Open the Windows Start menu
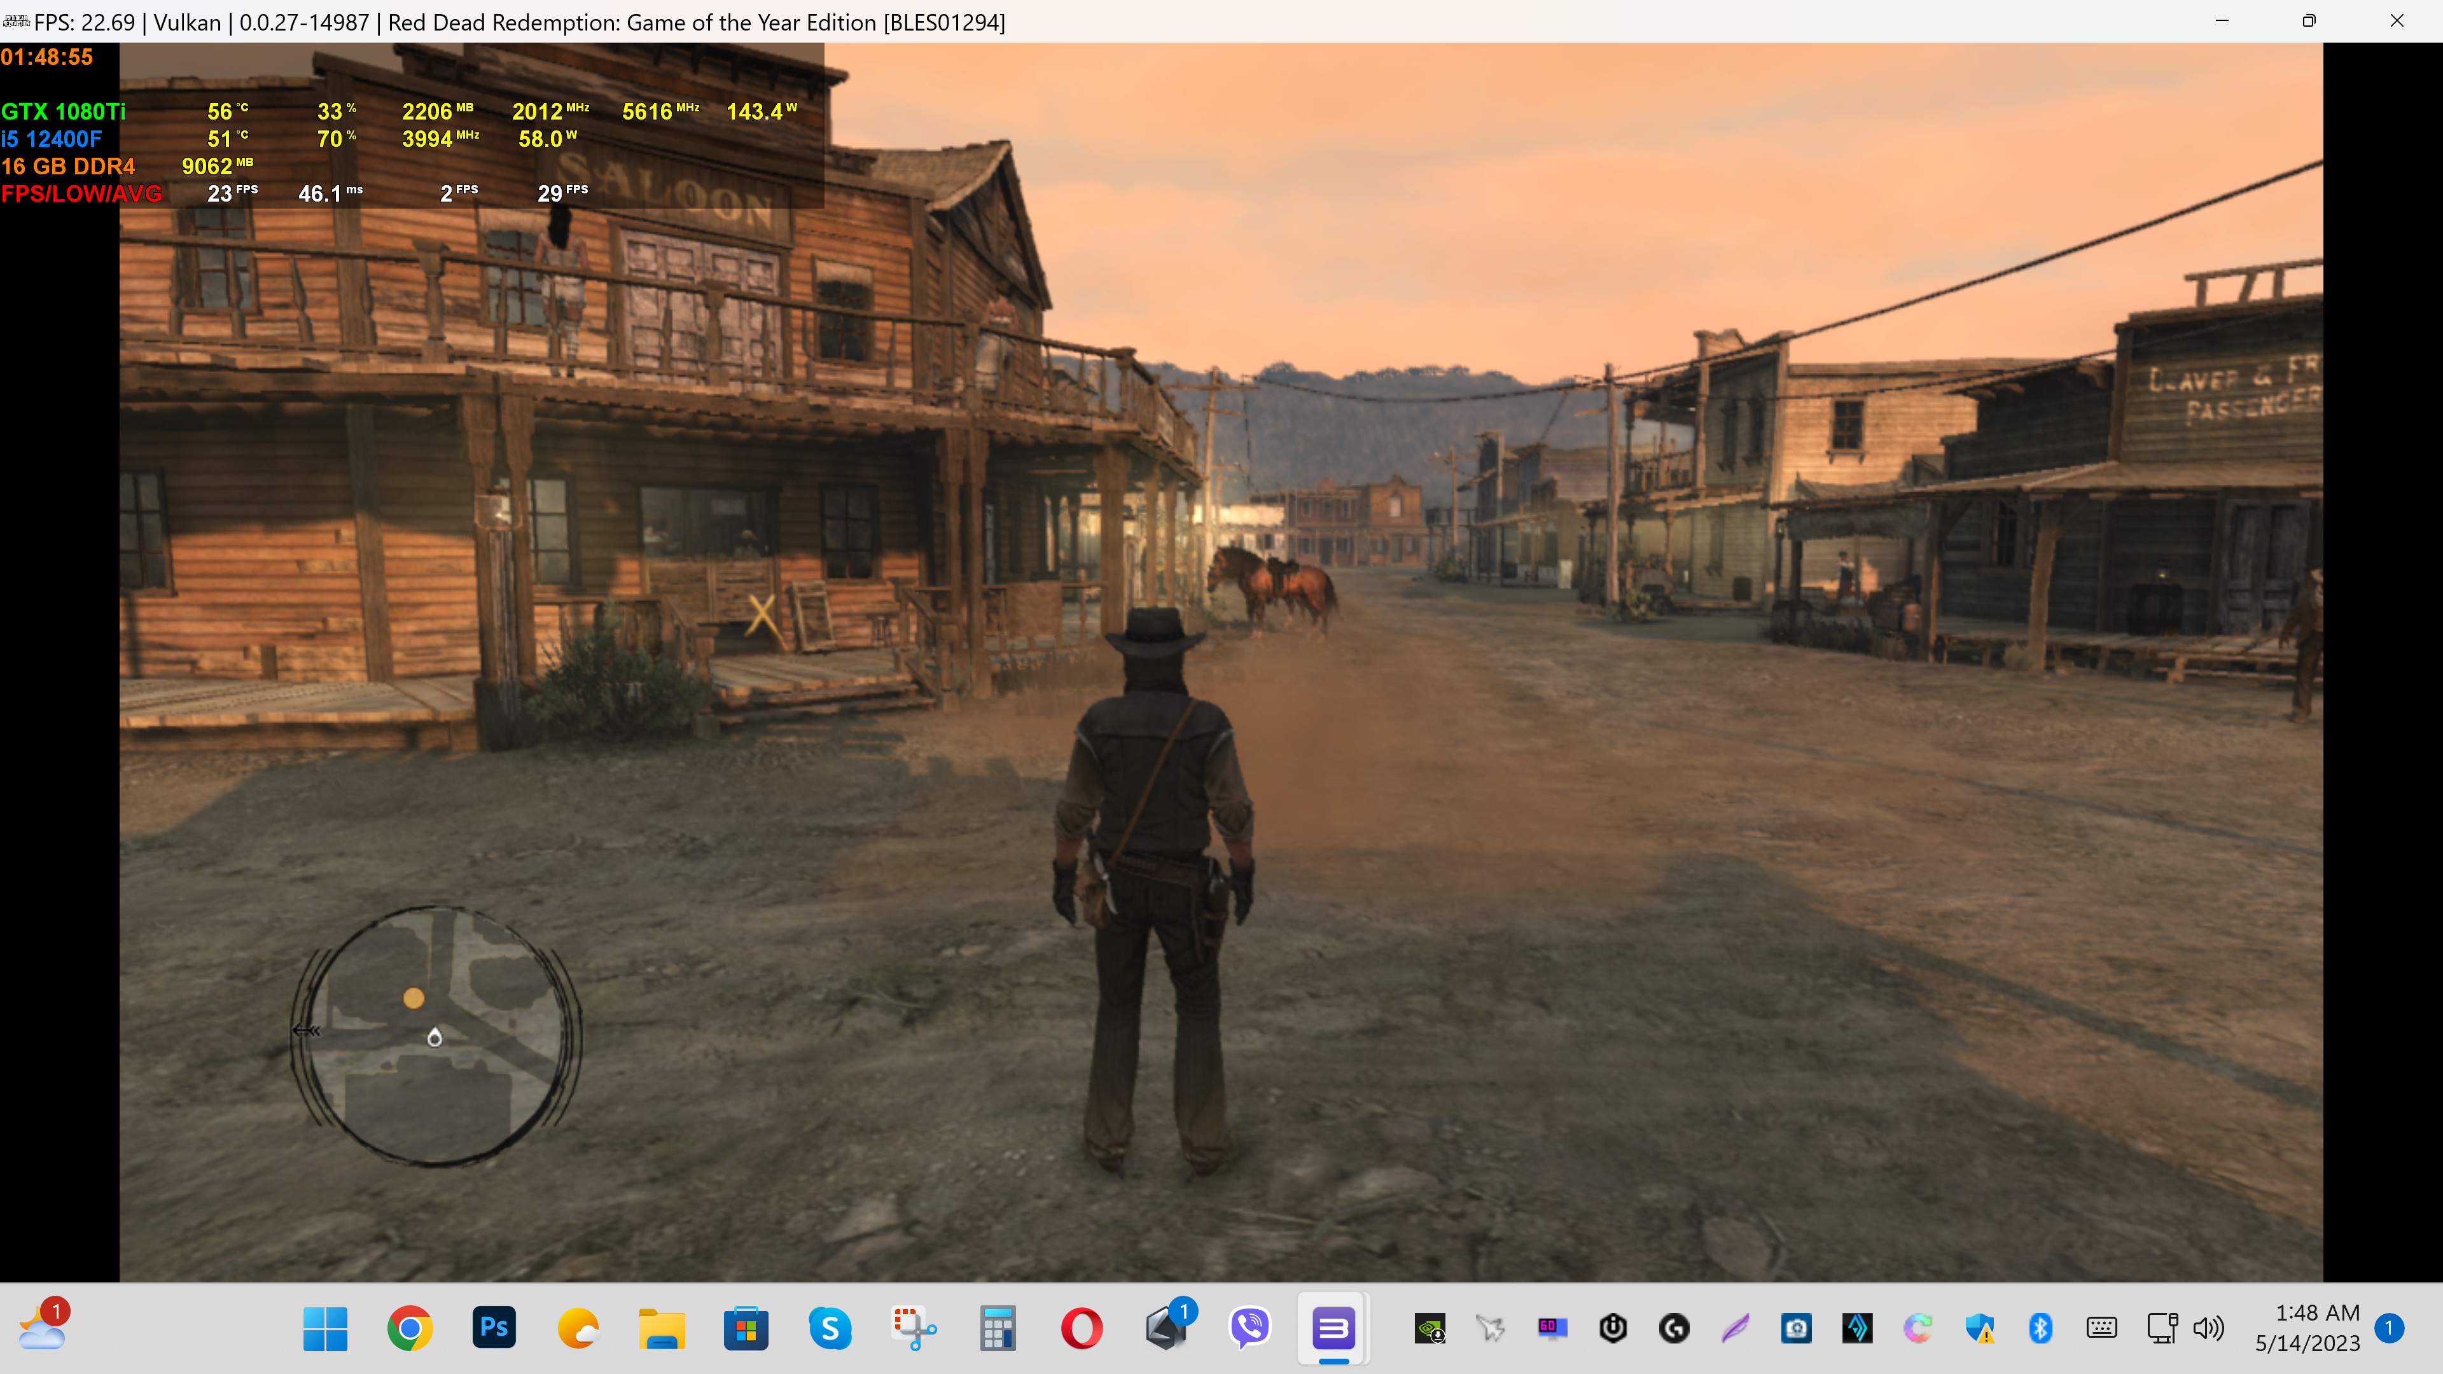Viewport: 2443px width, 1374px height. pyautogui.click(x=325, y=1328)
